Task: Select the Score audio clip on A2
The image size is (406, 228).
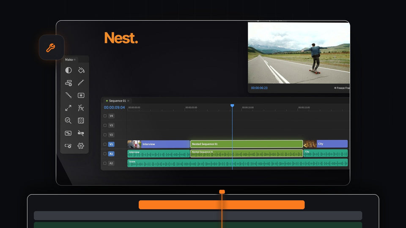Action: point(237,163)
